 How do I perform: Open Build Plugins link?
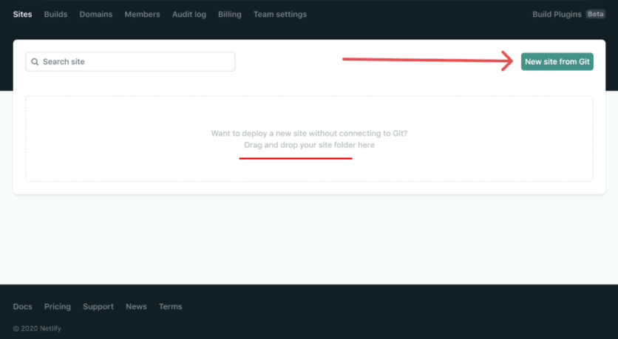557,14
